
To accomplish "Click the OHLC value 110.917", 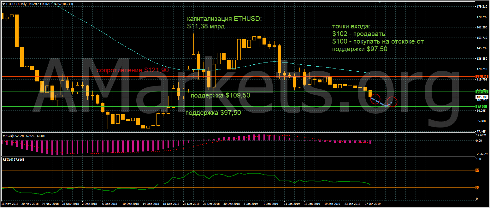I will [34, 4].
